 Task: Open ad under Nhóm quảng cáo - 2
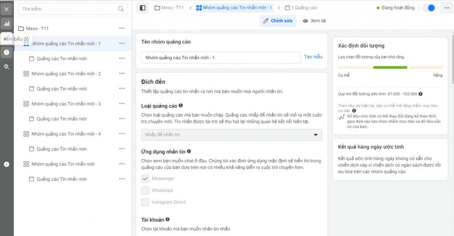[61, 88]
